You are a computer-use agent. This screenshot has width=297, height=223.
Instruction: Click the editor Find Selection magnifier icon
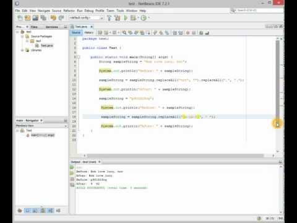click(124, 33)
